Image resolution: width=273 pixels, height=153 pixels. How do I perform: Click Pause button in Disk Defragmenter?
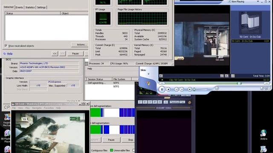[x=111, y=140]
